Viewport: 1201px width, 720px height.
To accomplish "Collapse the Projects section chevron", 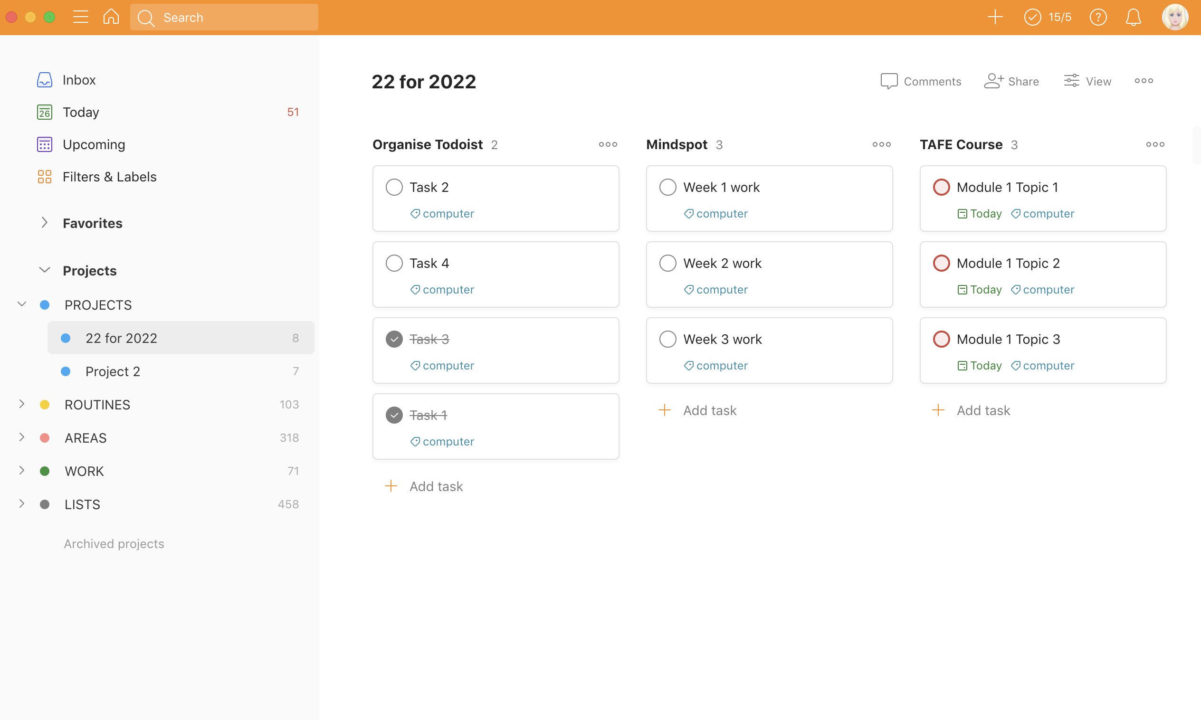I will 44,270.
